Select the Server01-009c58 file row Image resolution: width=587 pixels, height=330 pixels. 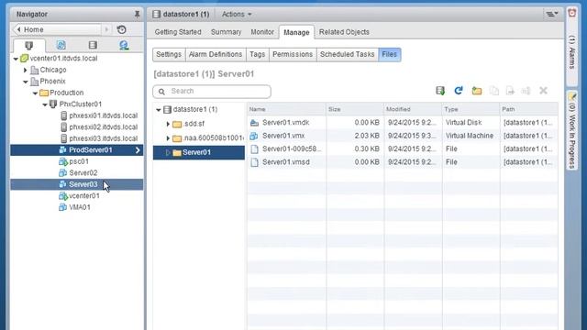[403, 148]
